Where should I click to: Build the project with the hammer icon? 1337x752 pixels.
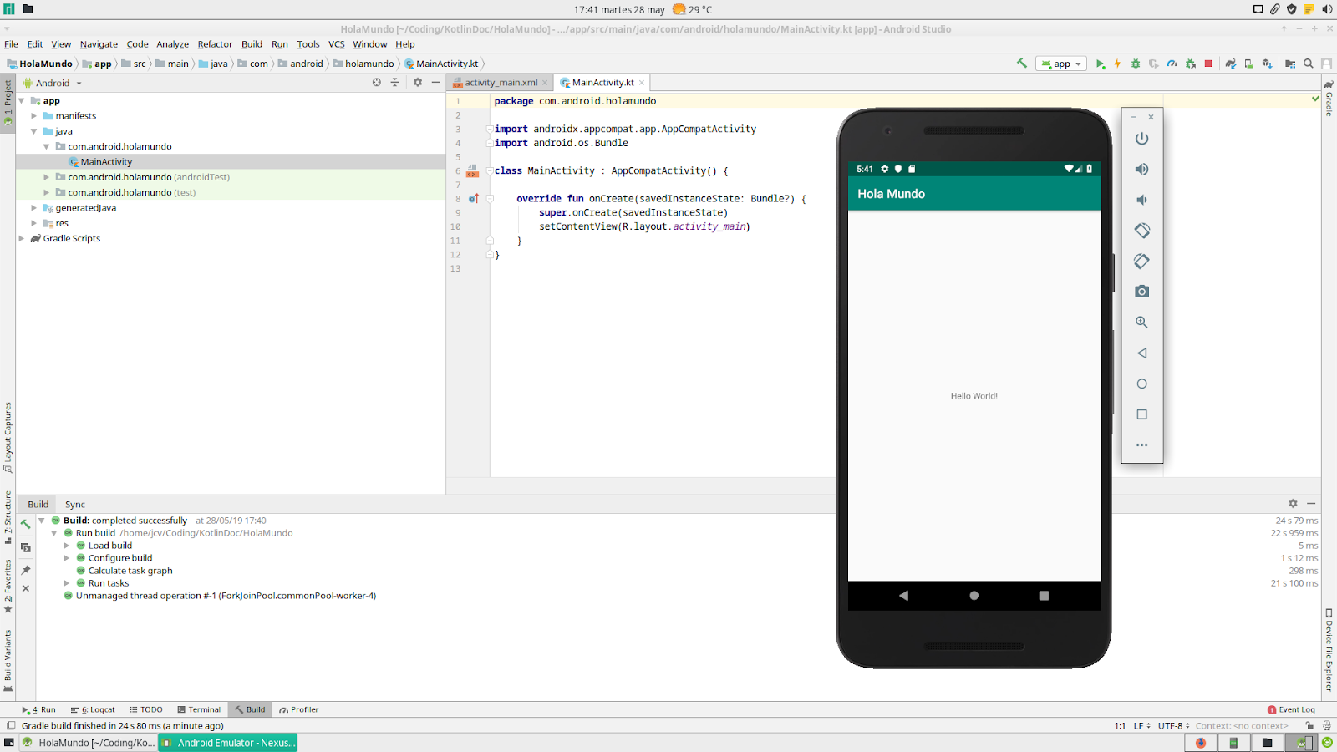coord(1021,64)
